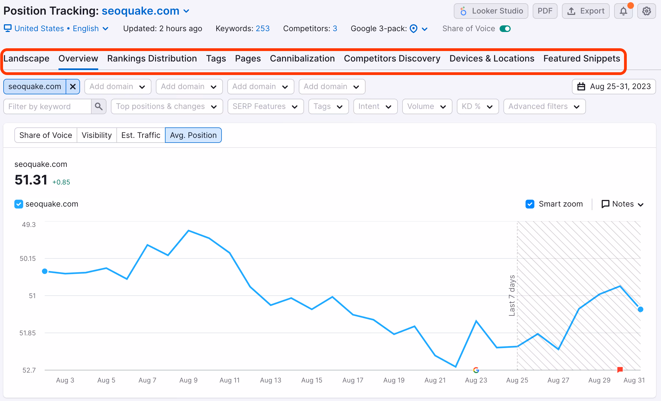Viewport: 661px width, 401px height.
Task: Open Looker Studio integration
Action: coord(491,11)
